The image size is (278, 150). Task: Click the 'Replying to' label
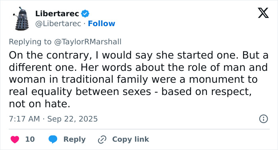pos(30,42)
